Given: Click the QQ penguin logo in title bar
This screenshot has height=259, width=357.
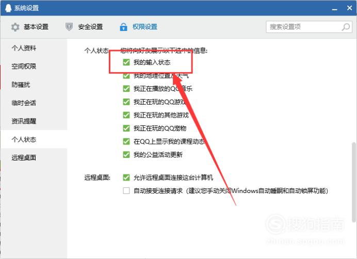Looking at the screenshot, I should (8, 8).
